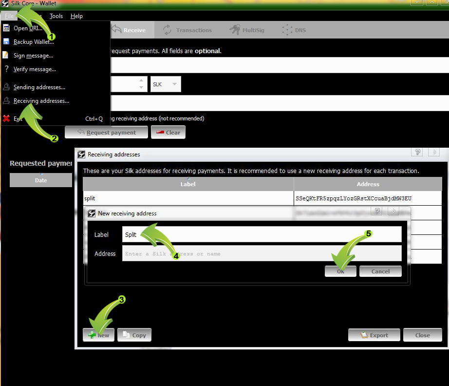This screenshot has height=386, width=449.
Task: Open the Tools menu
Action: coord(56,16)
